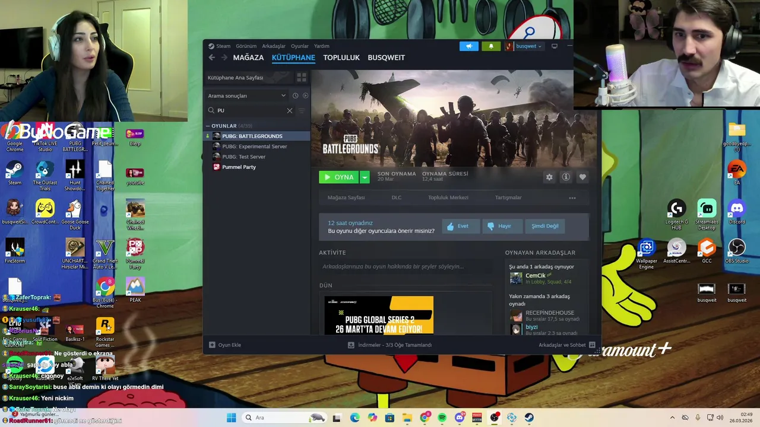Open the DLC link

397,197
